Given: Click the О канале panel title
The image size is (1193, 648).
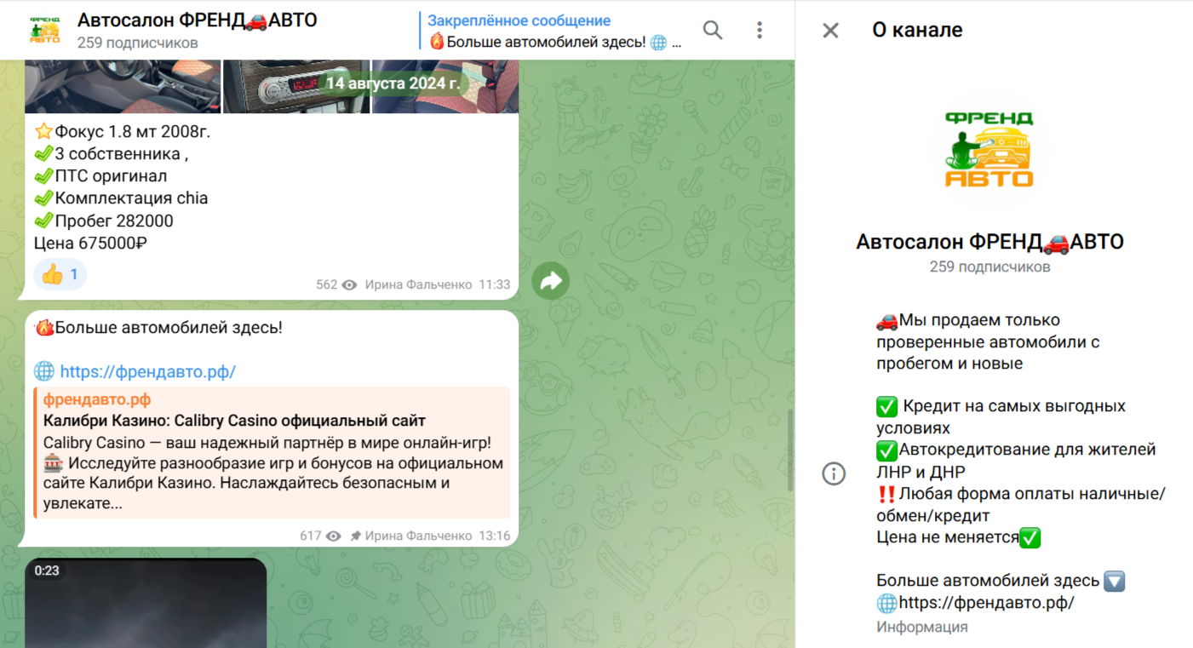Looking at the screenshot, I should pyautogui.click(x=917, y=30).
